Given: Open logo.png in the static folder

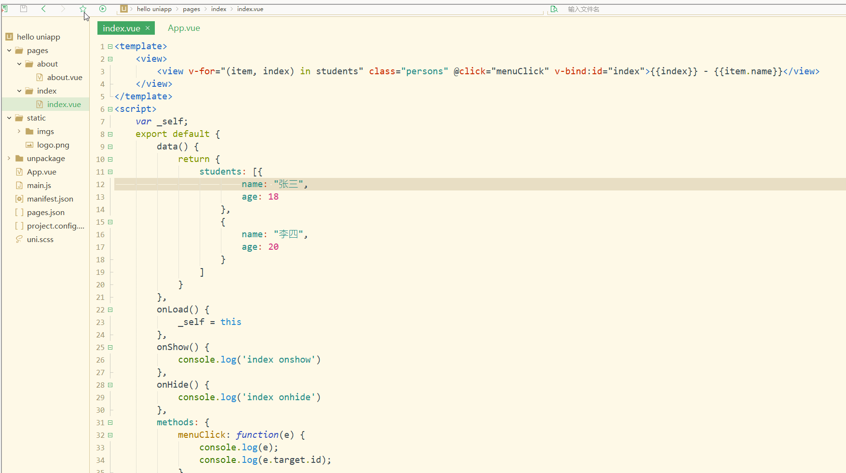Looking at the screenshot, I should (53, 145).
